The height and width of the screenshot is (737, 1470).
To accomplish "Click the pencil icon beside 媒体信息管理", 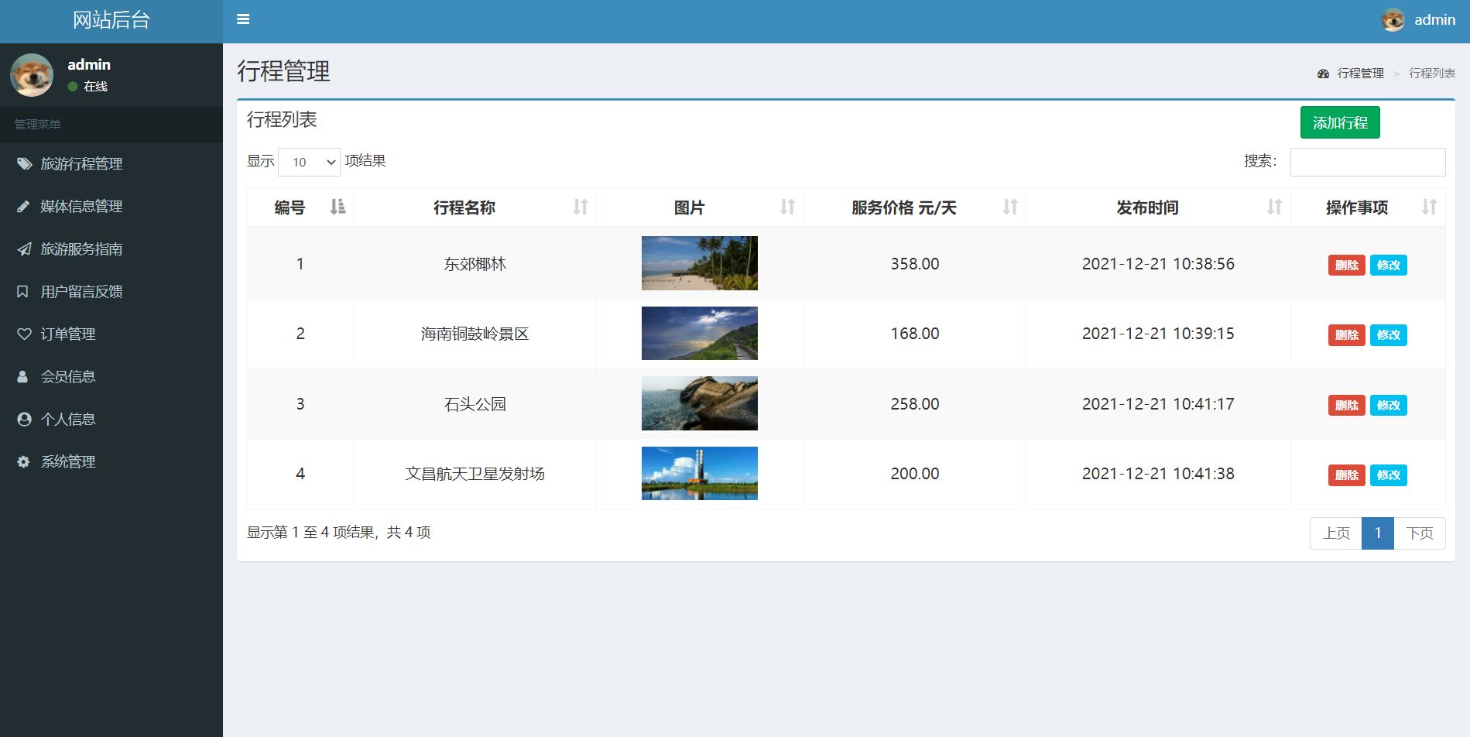I will pos(24,206).
